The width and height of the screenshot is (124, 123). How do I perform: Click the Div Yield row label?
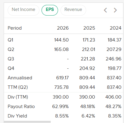click(17, 116)
